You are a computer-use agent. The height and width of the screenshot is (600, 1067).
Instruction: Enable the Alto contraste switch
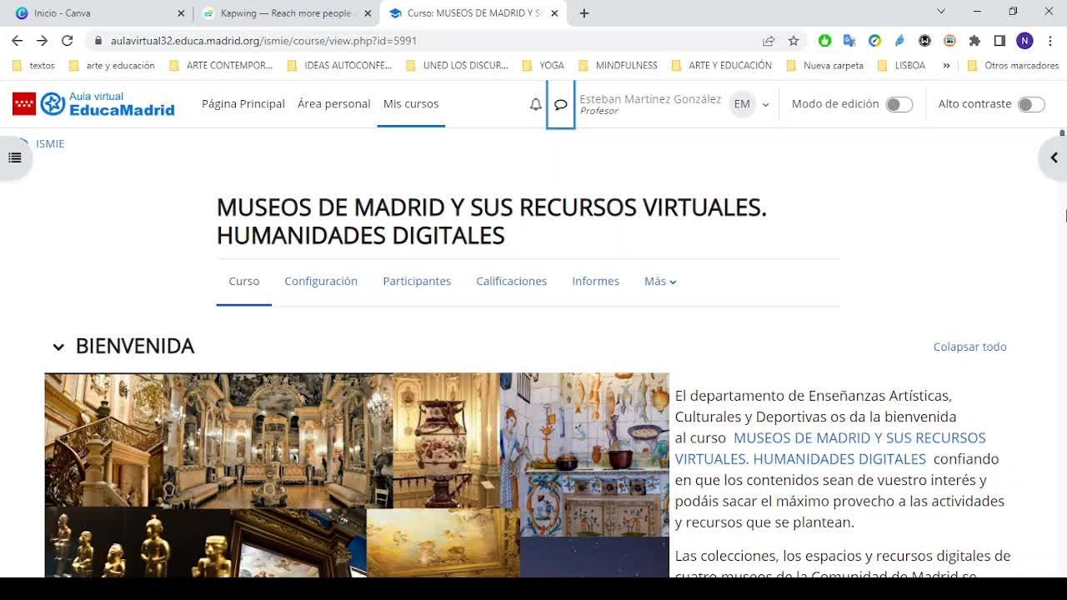click(x=1031, y=104)
